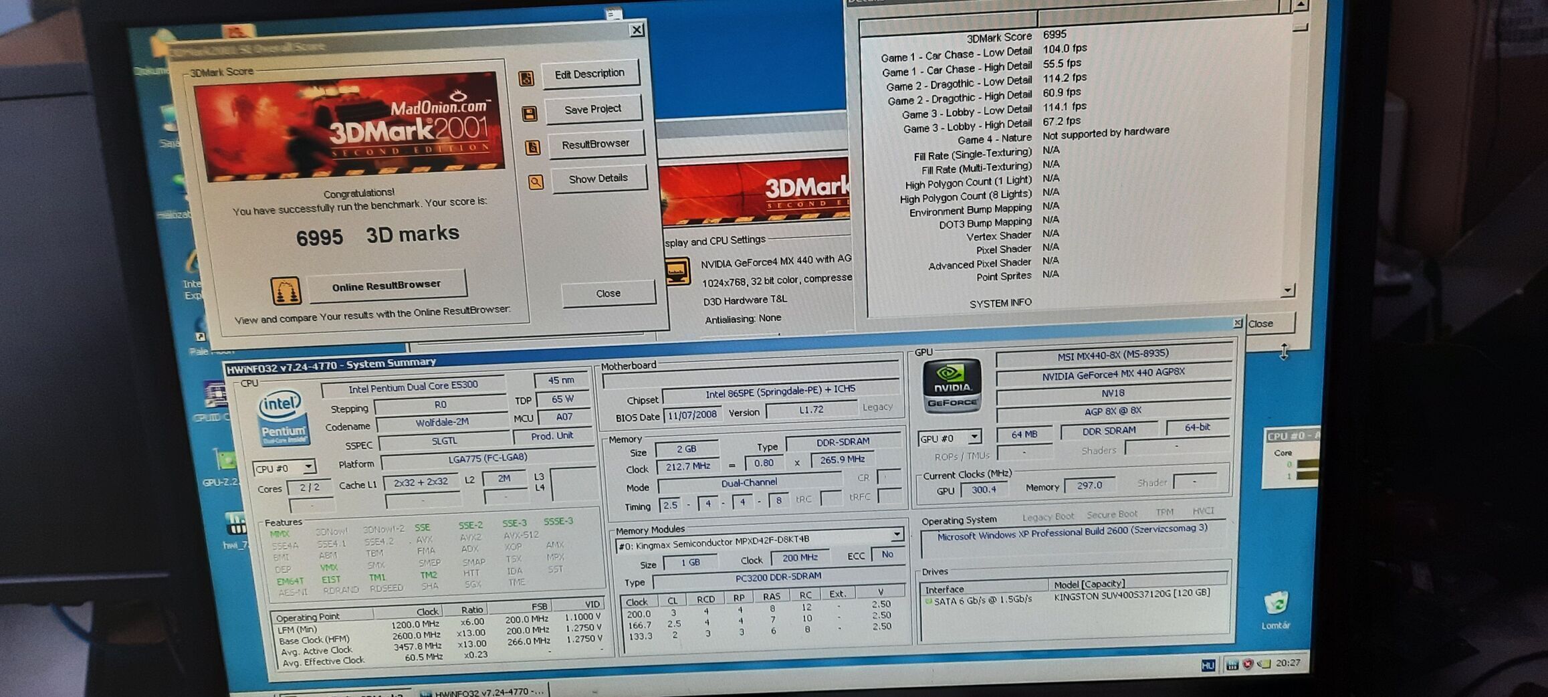Click the Save Project button
1548x697 pixels.
592,109
